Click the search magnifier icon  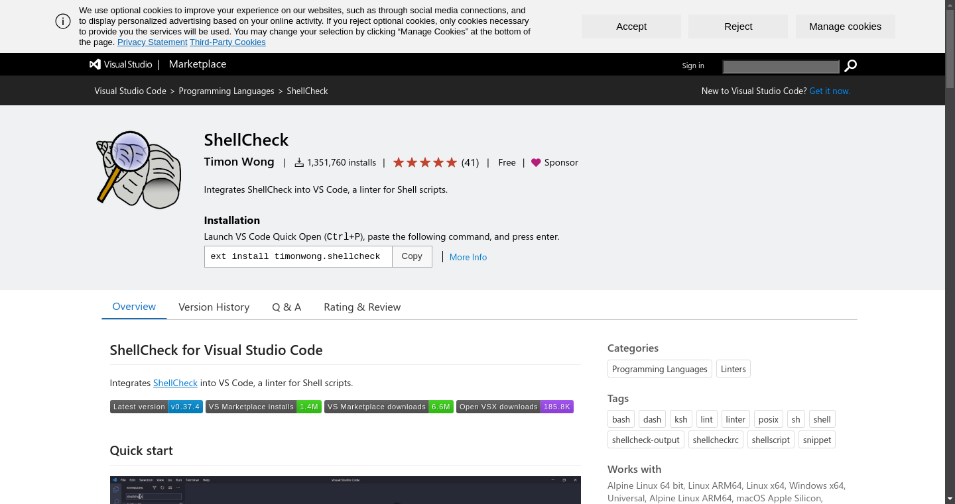pos(850,66)
